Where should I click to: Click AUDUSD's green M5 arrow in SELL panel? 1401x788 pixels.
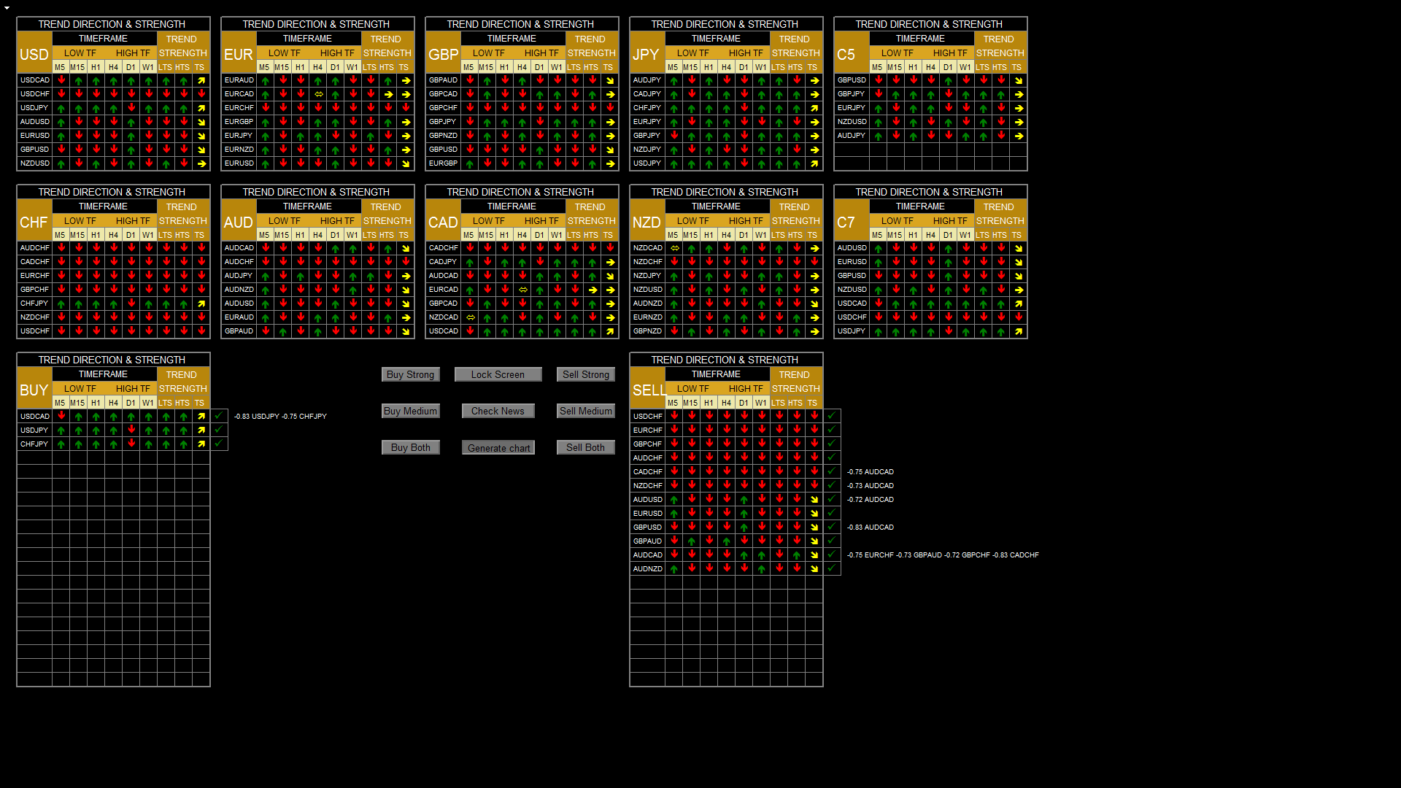[674, 499]
